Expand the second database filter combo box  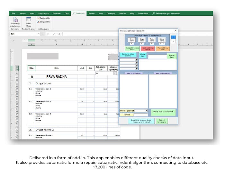click(x=136, y=63)
